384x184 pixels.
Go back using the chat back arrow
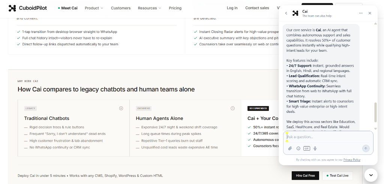pos(286,13)
